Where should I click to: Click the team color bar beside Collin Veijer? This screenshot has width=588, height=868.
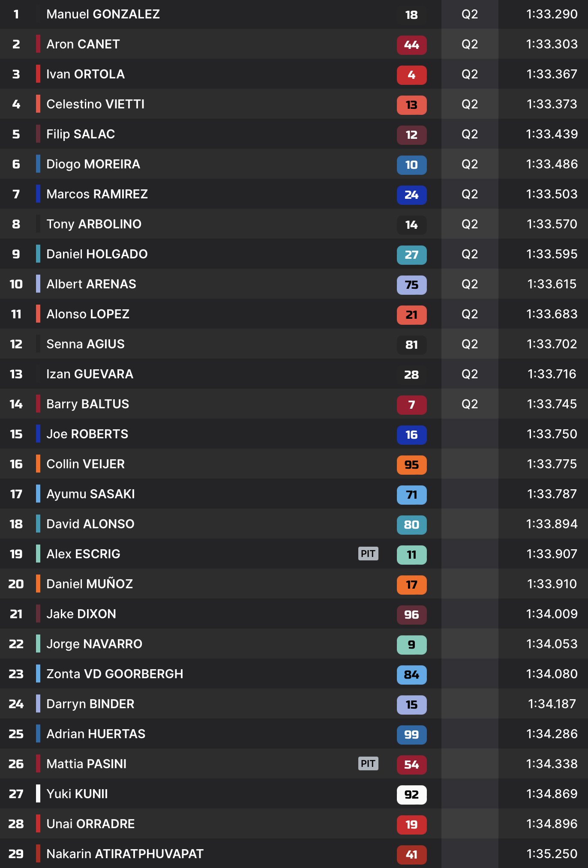pos(38,464)
